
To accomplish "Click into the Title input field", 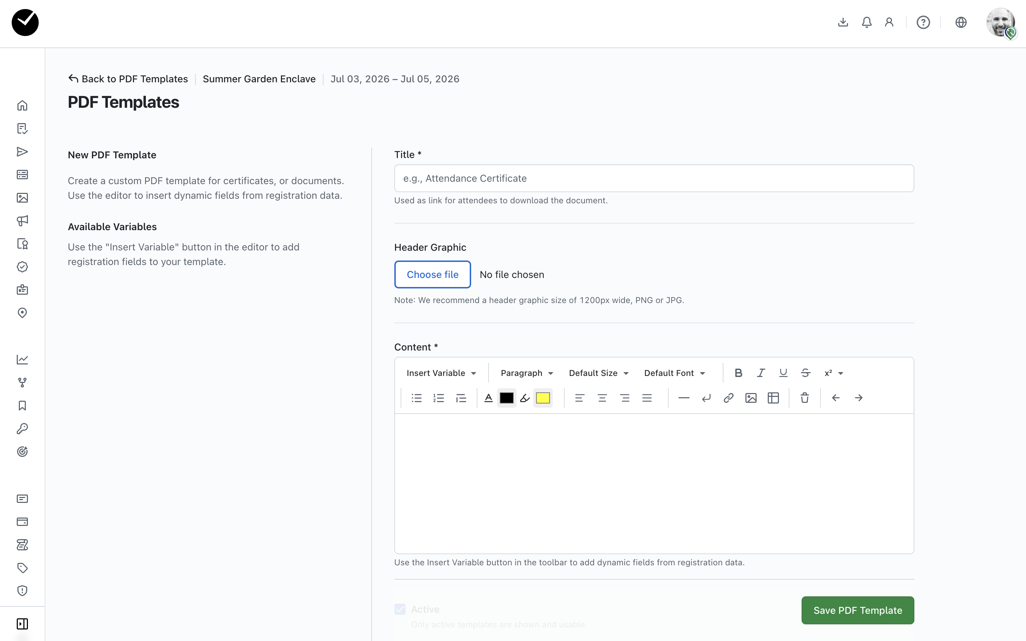I will click(x=654, y=178).
